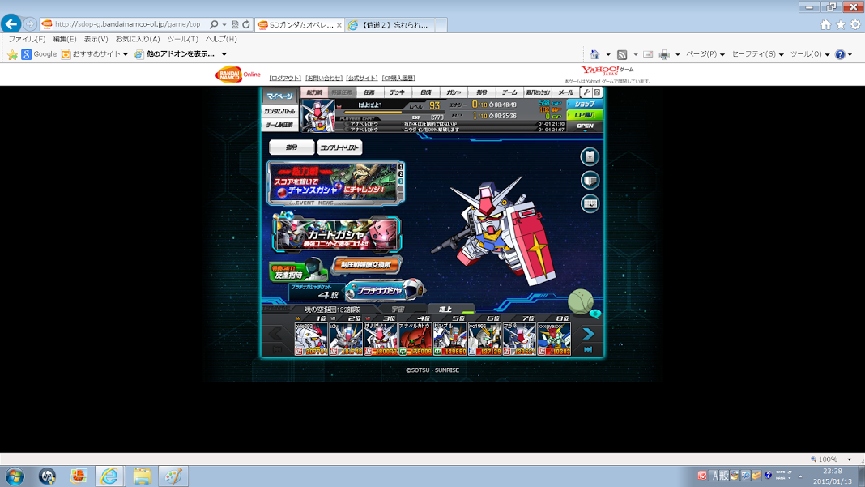Open the 表示(V) menu
The image size is (865, 487).
pyautogui.click(x=96, y=39)
